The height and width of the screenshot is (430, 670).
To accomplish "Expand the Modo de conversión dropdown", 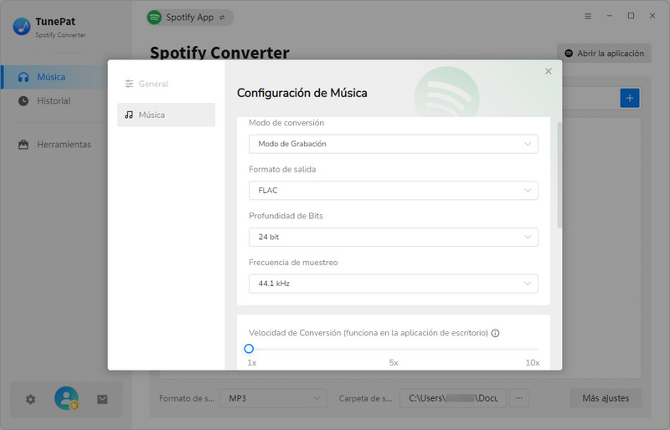I will click(x=393, y=144).
